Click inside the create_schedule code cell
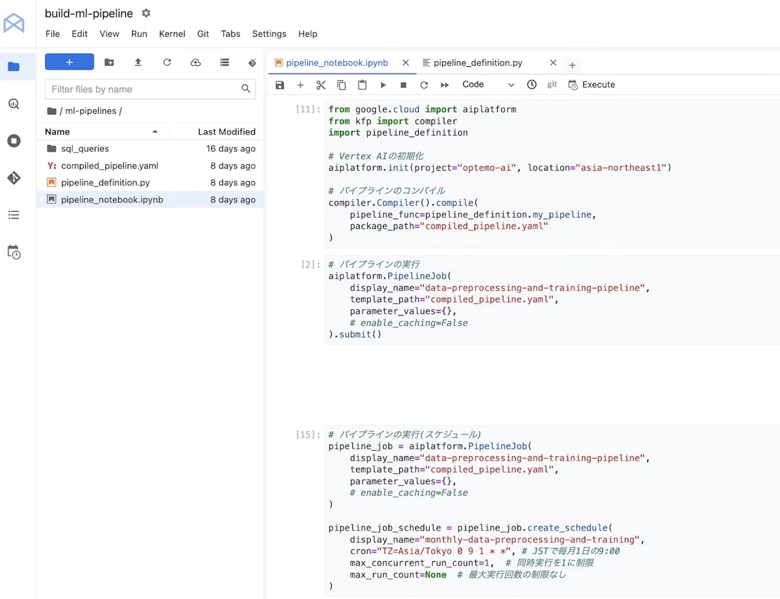 coord(552,511)
